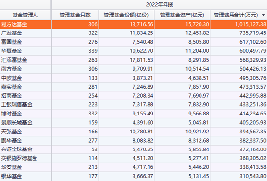Image resolution: width=267 pixels, height=181 pixels.
Task: Select the 博时基金 row name
Action: [12, 114]
